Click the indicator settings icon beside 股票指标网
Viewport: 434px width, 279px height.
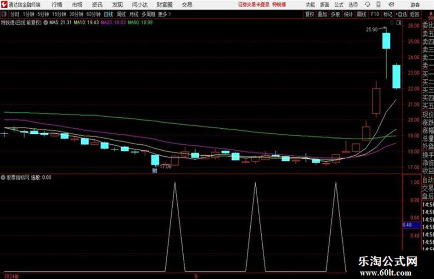coord(3,178)
